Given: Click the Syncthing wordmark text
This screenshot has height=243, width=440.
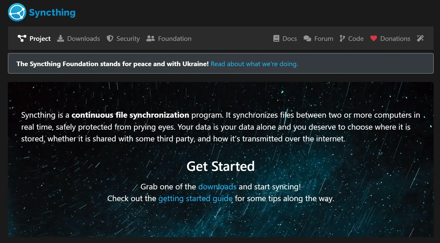Looking at the screenshot, I should pyautogui.click(x=52, y=13).
